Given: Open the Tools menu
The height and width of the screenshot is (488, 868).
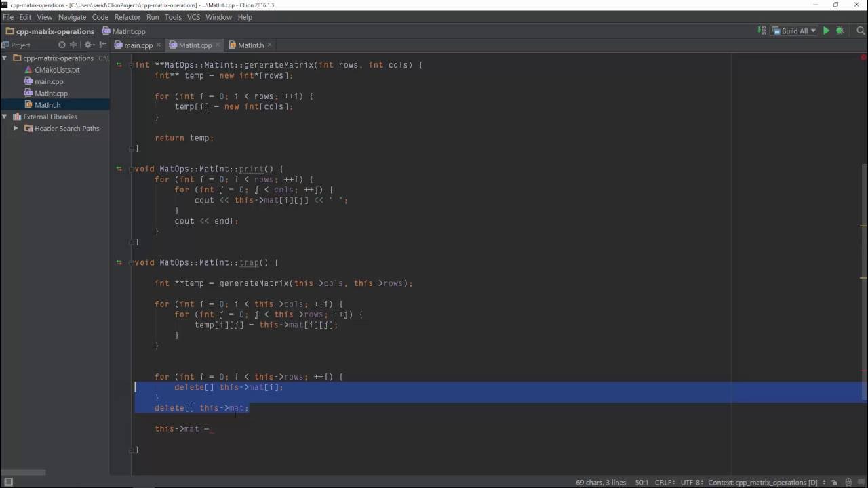Looking at the screenshot, I should click(173, 17).
